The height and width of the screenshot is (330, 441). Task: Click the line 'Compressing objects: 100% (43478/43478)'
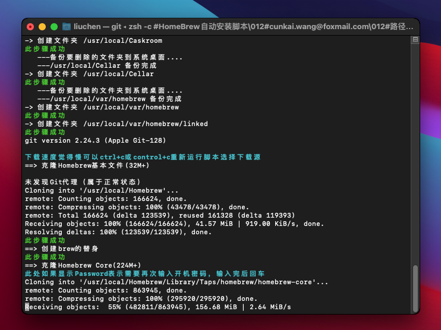point(137,207)
